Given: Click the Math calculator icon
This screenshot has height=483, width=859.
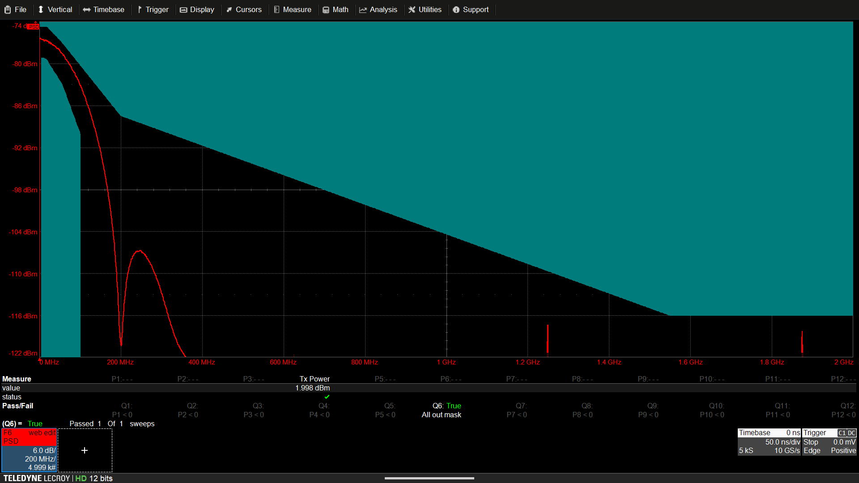Looking at the screenshot, I should pos(326,10).
